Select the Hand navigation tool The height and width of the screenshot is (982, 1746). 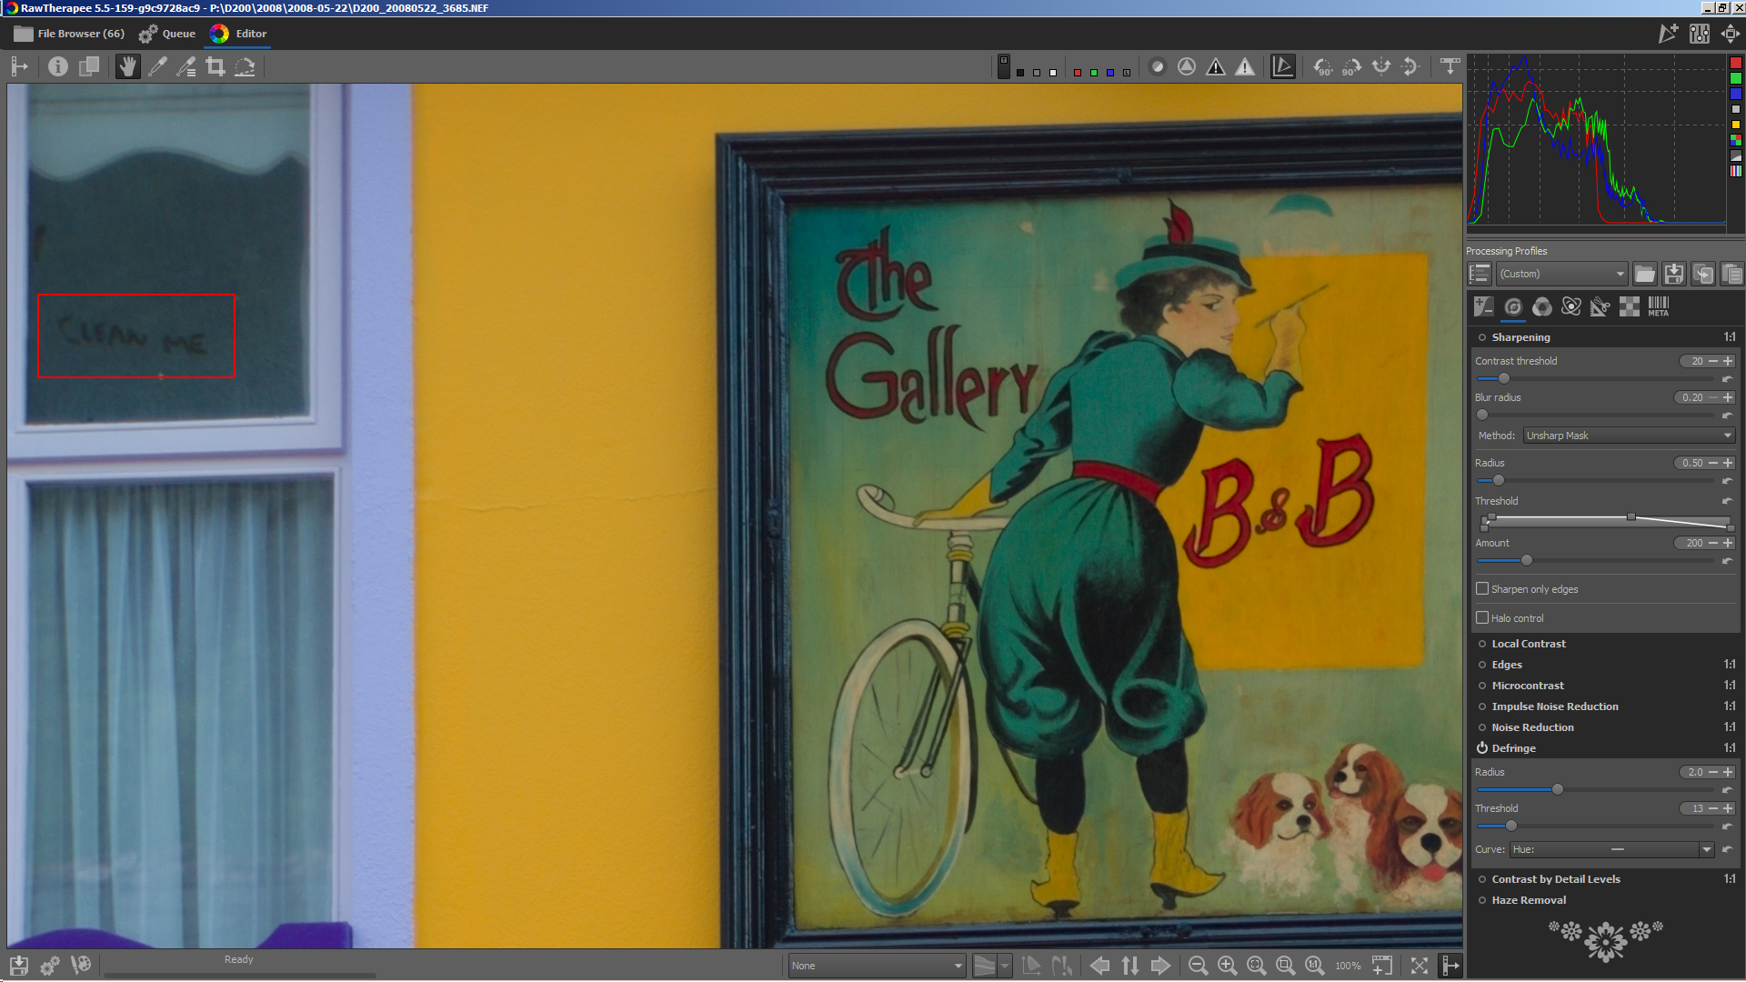coord(127,66)
